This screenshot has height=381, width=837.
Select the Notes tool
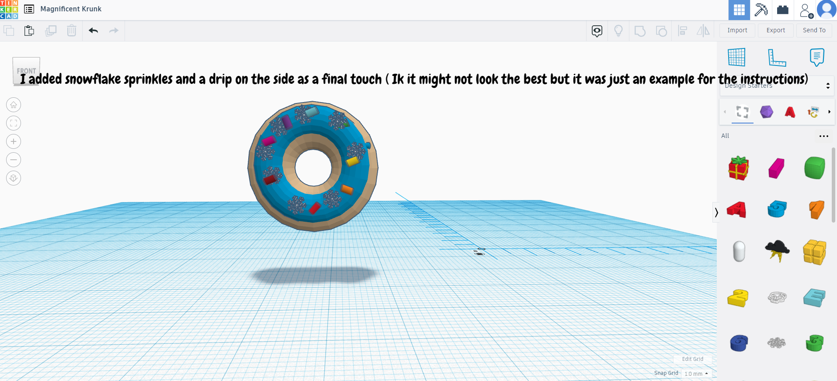pos(817,57)
